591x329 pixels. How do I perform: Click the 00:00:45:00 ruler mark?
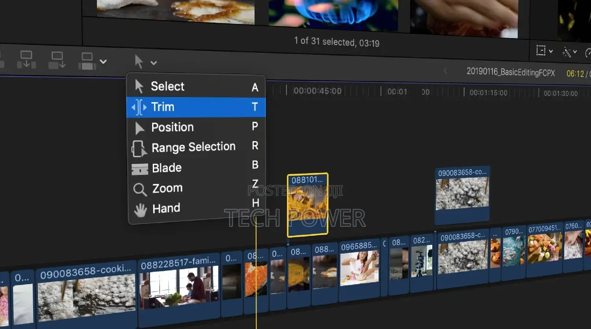[x=317, y=91]
